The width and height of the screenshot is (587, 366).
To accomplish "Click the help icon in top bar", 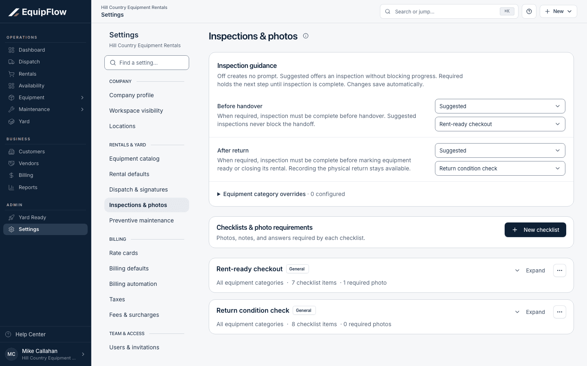I will coord(529,11).
